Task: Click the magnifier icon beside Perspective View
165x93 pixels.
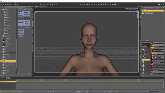Action: [x=126, y=9]
